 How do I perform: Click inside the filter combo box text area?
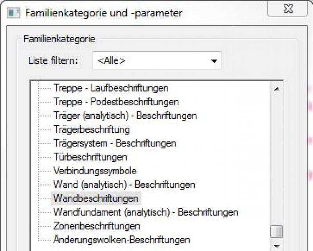(137, 60)
